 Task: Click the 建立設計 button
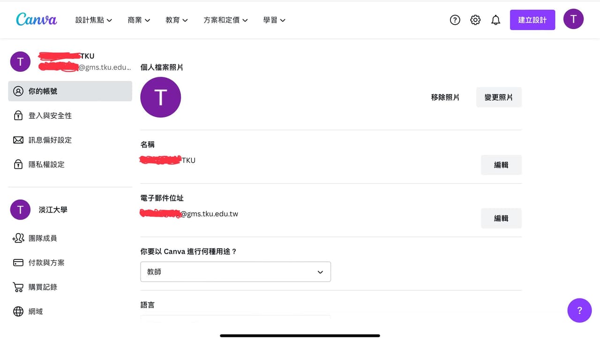(532, 20)
